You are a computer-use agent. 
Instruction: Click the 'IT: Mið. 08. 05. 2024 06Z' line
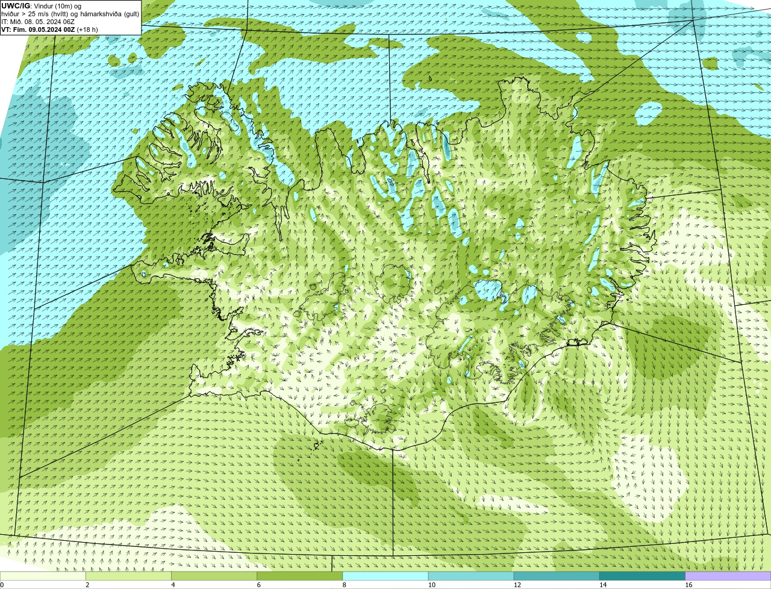[x=38, y=21]
